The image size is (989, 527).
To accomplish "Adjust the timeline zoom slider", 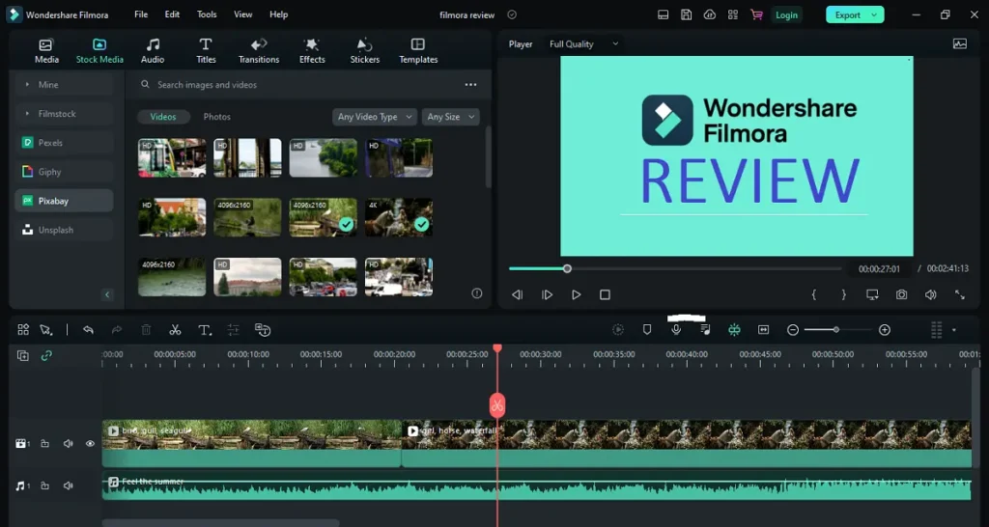I will point(837,330).
